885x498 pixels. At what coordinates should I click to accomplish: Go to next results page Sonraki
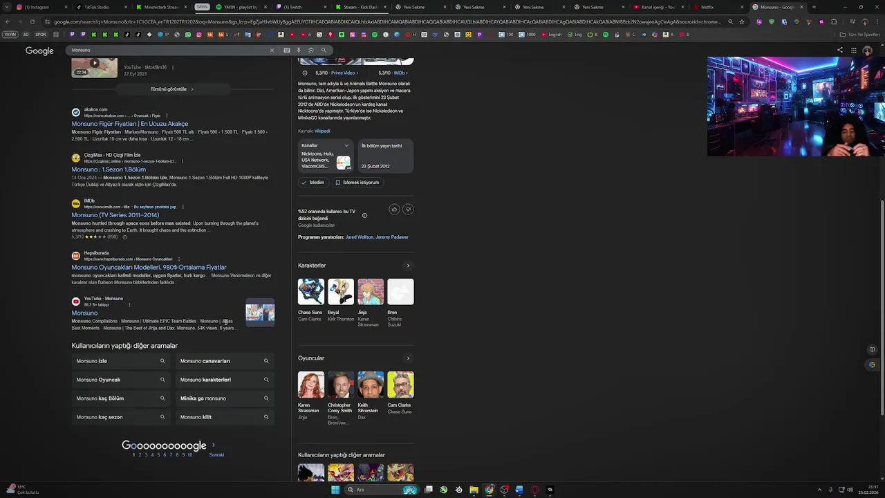(216, 455)
